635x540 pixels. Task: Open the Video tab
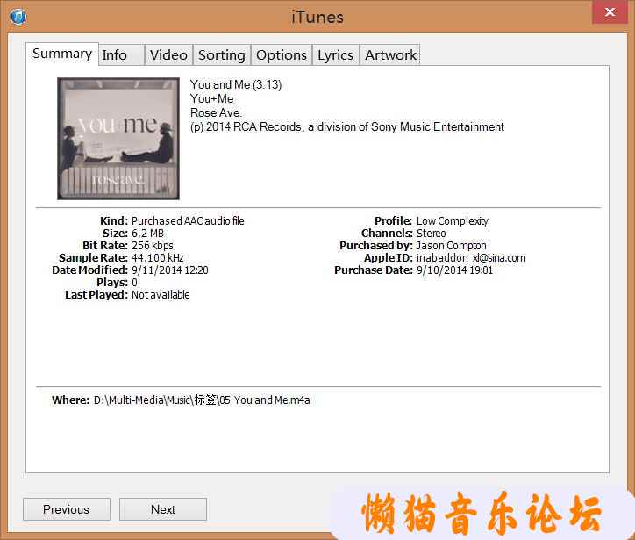[x=169, y=54]
